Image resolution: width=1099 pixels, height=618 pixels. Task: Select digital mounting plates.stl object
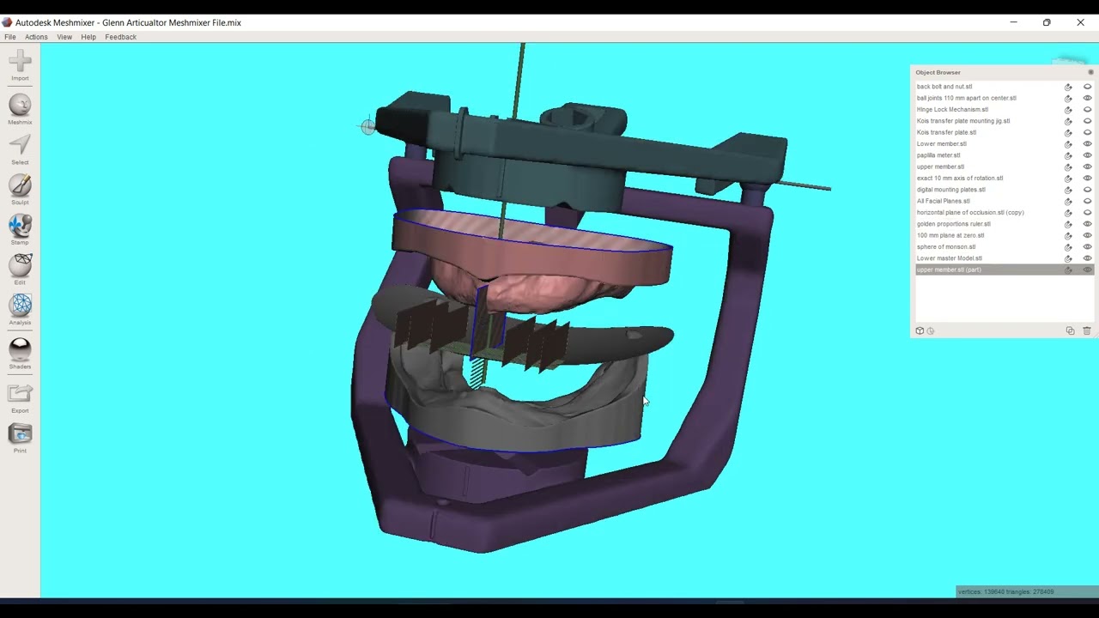(950, 190)
